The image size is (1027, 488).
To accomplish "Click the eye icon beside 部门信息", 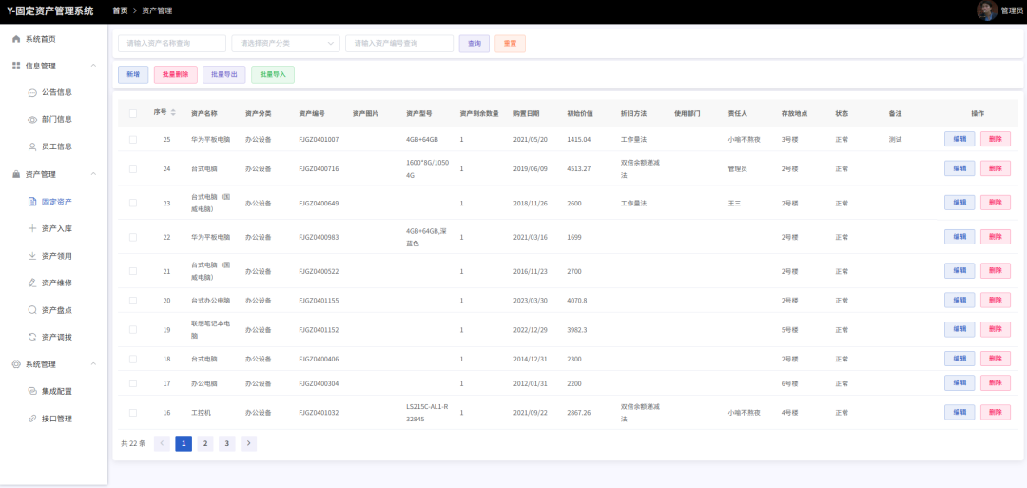I will pos(32,120).
